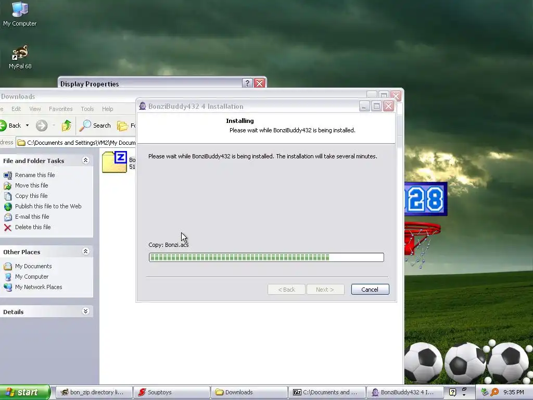Click the Rename this file icon
This screenshot has width=533, height=400.
coord(8,175)
